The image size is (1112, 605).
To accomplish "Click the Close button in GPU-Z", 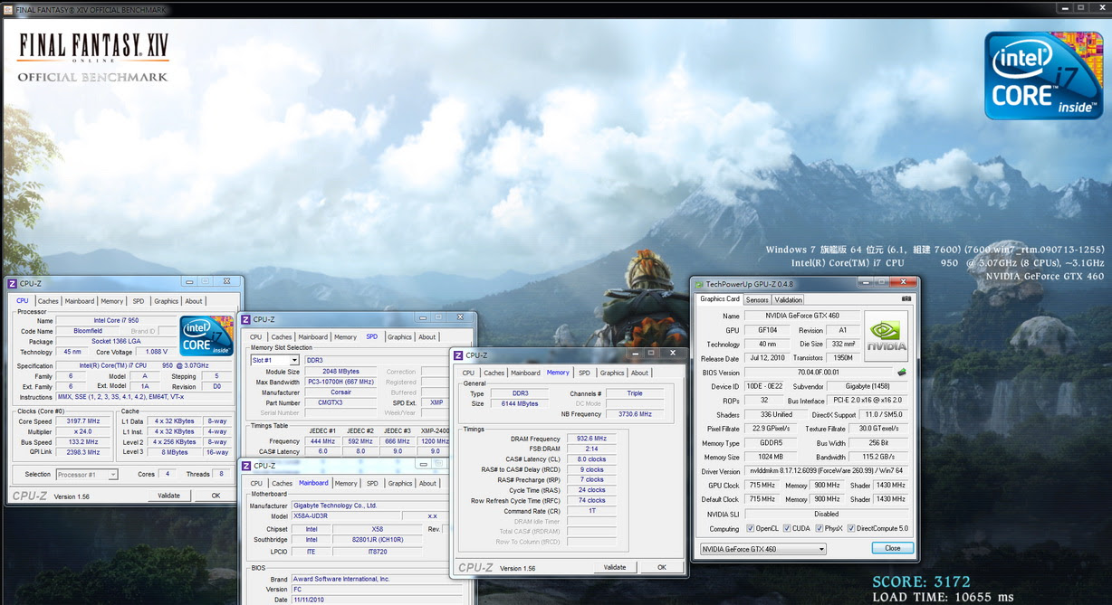I will coord(892,548).
